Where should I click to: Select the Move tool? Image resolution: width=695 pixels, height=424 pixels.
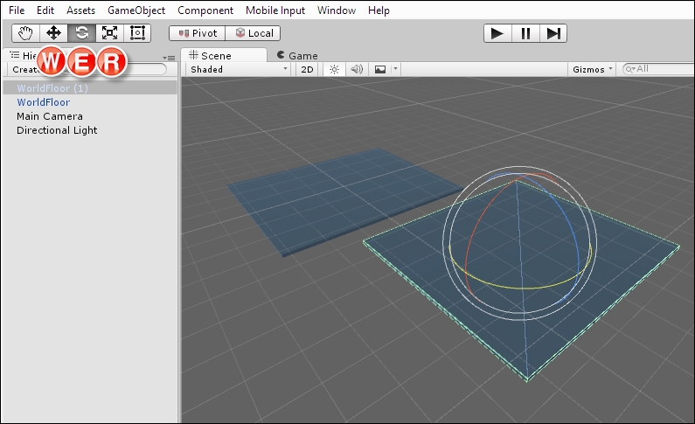53,33
